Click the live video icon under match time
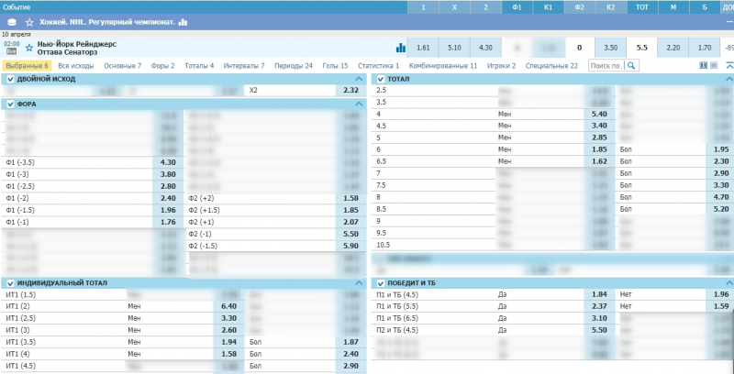The image size is (734, 374). click(12, 51)
